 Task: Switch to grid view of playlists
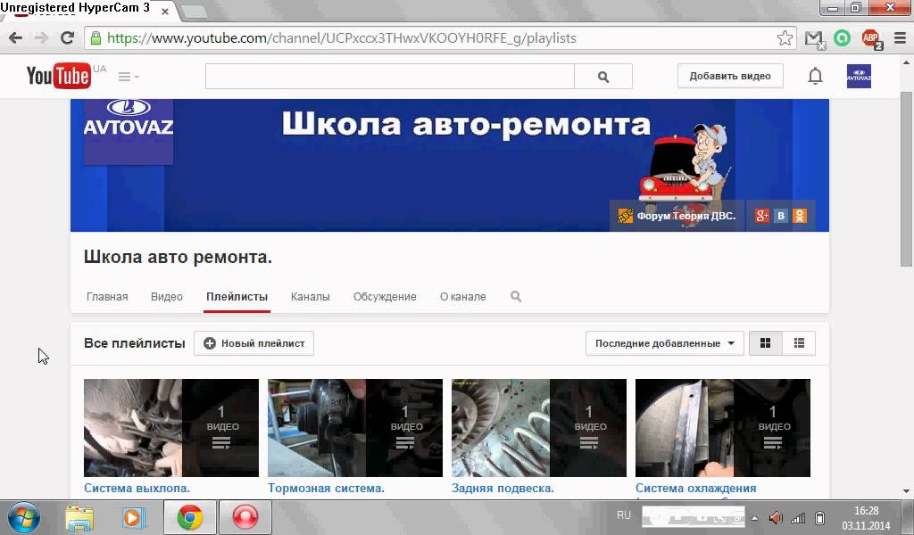coord(765,343)
